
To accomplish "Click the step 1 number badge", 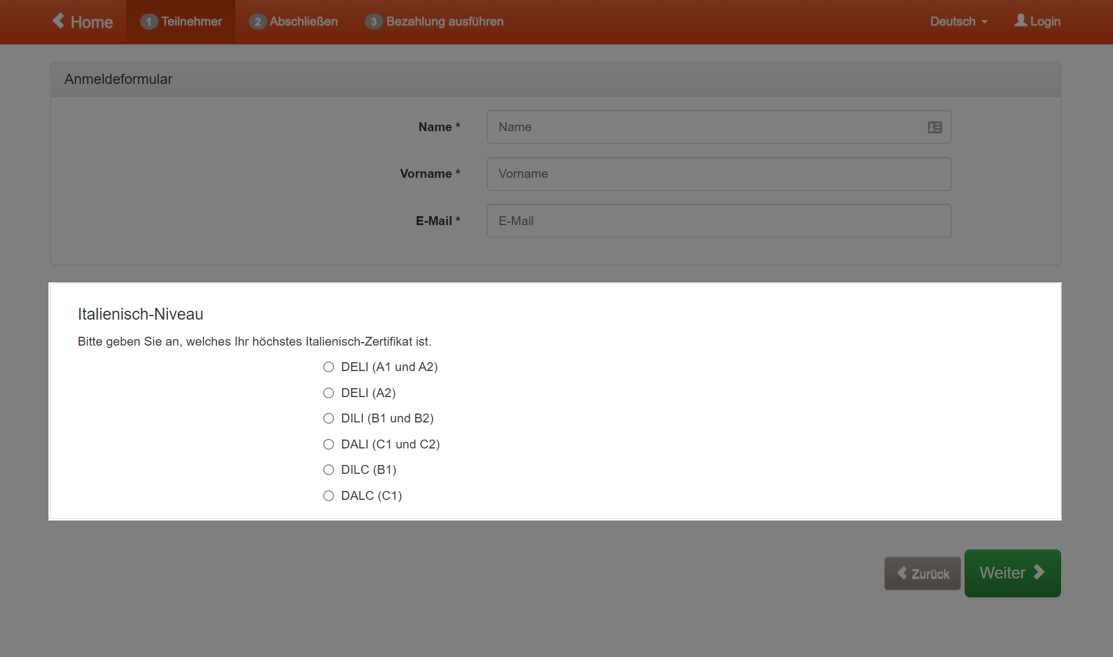I will click(x=148, y=22).
